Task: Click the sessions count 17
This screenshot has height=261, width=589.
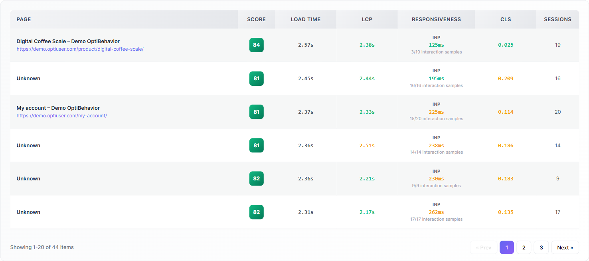Action: tap(557, 212)
